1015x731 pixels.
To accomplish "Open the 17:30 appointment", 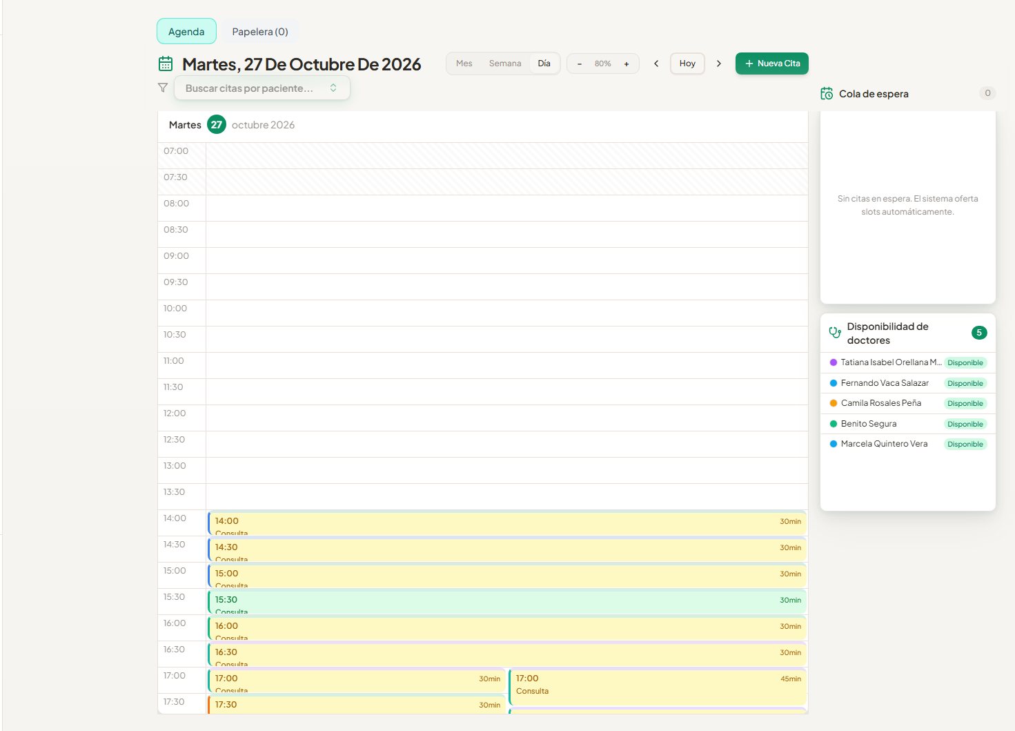I will point(357,705).
